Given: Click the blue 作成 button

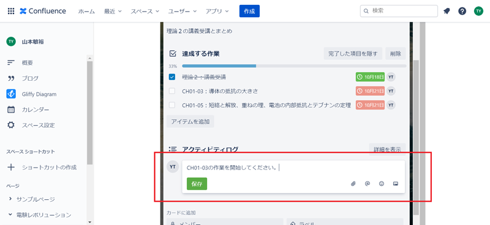Looking at the screenshot, I should pyautogui.click(x=249, y=11).
